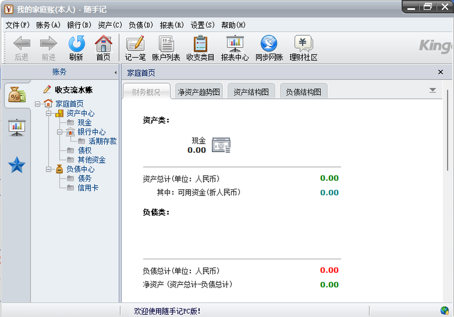Open the tab list dropdown arrow

tap(432, 91)
